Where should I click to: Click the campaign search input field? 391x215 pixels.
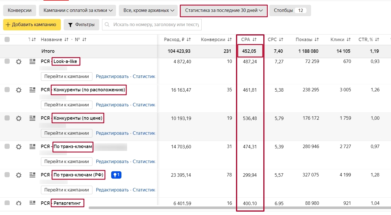[152, 25]
